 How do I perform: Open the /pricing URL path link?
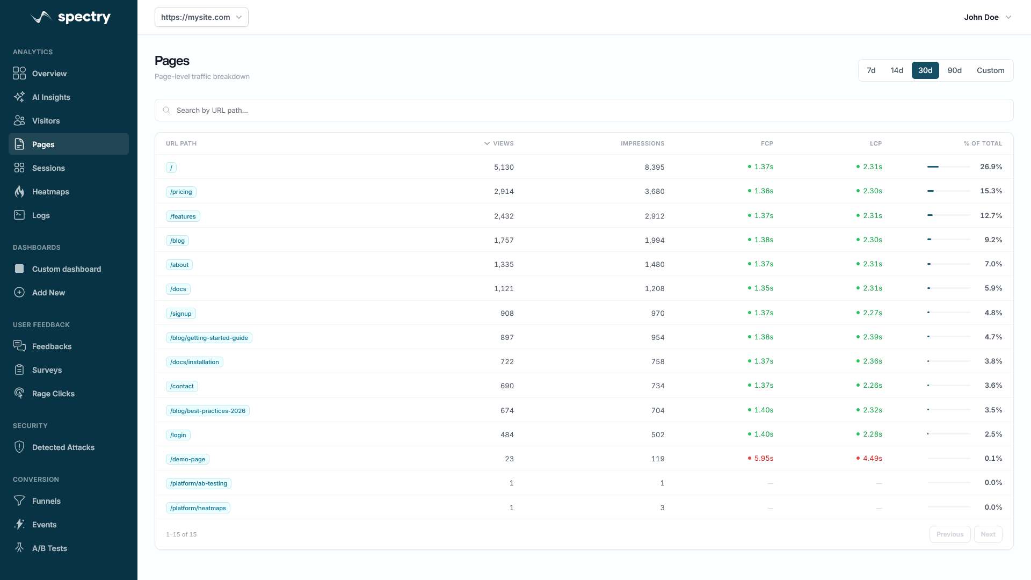point(181,192)
